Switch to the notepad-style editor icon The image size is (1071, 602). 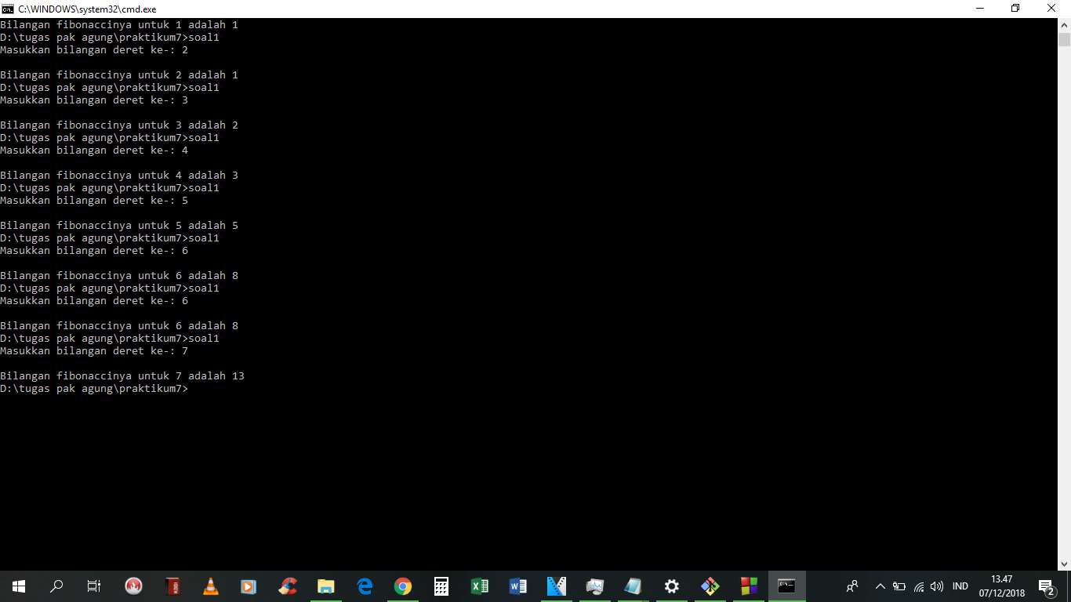tap(634, 586)
